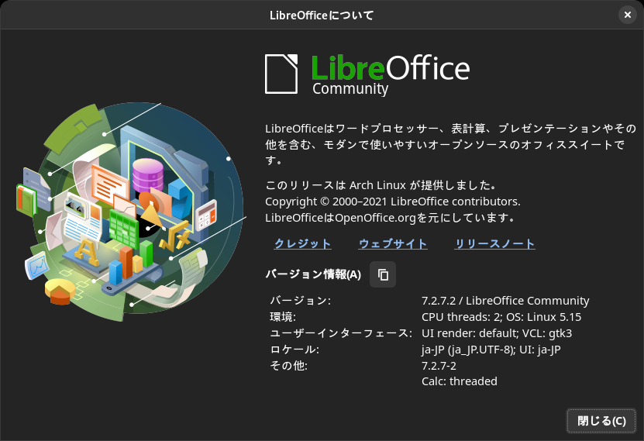Click the ロケール: row label
644x441 pixels.
pos(294,350)
